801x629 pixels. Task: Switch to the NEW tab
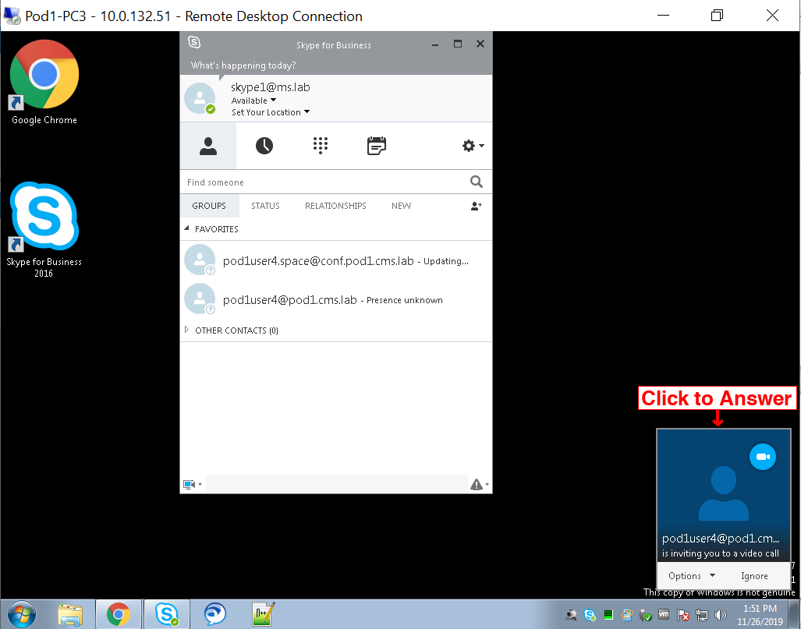(401, 206)
